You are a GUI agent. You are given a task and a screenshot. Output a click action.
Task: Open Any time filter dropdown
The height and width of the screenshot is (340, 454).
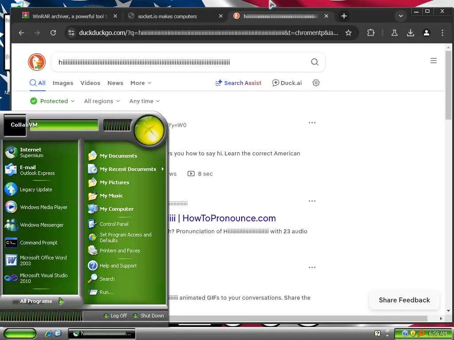point(145,101)
